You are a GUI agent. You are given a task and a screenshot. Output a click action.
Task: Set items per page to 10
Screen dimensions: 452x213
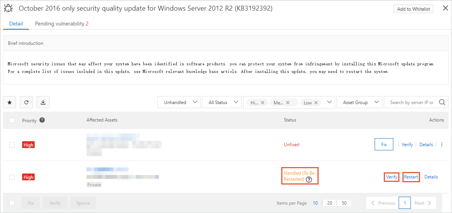[315, 203]
